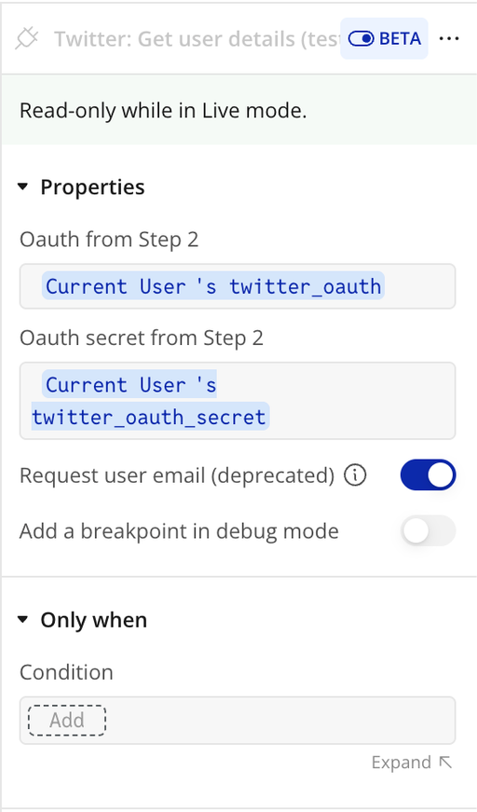Click empty space in the Condition field
The image size is (477, 812).
point(279,721)
